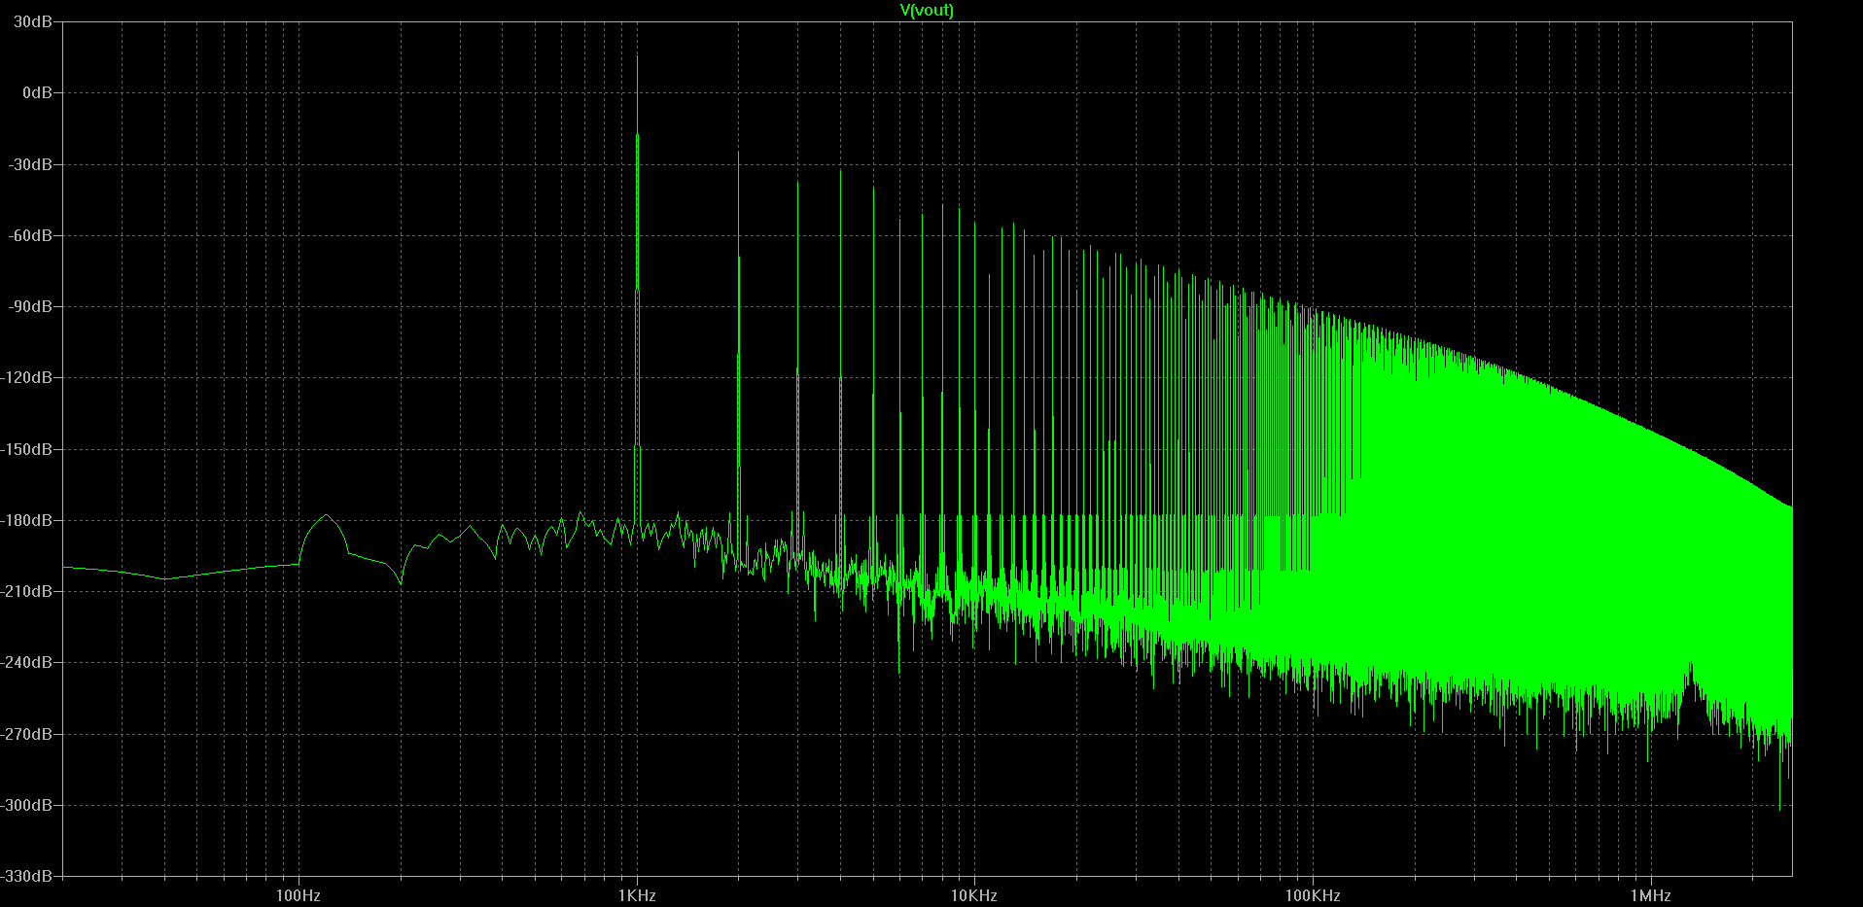1863x907 pixels.
Task: Click the 1KHz frequency axis label
Action: tap(637, 895)
